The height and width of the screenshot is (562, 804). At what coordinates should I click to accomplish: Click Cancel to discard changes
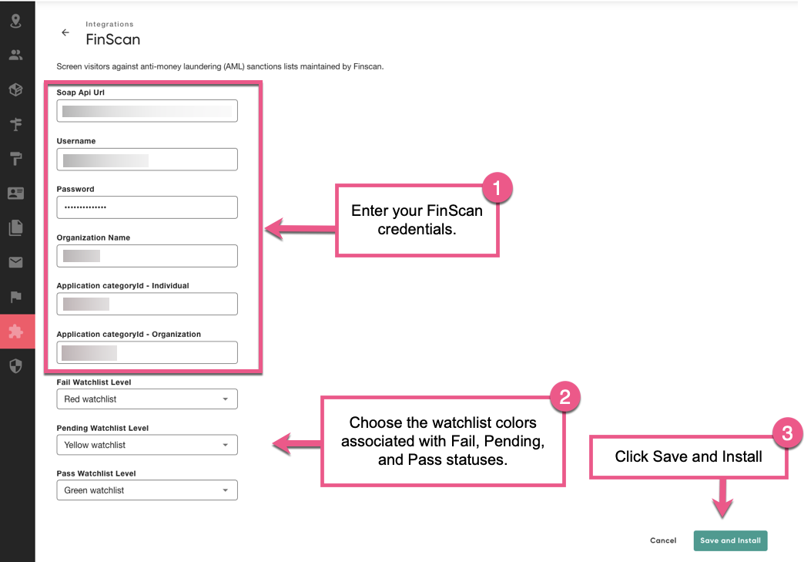[663, 540]
